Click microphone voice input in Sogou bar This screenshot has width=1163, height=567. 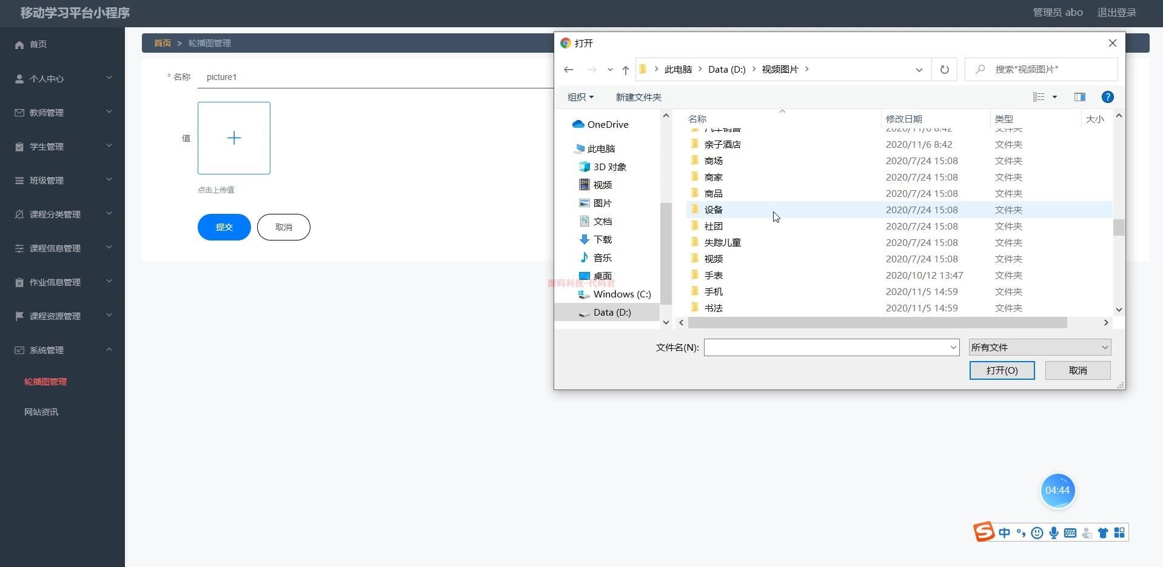[1054, 533]
